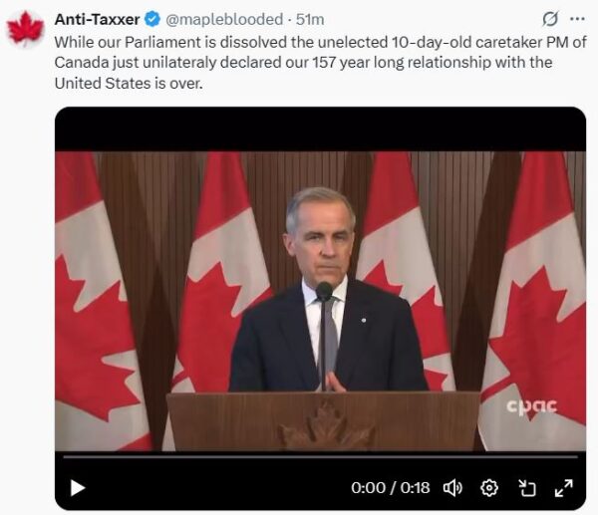Open the @mapleblooded handle link
This screenshot has width=598, height=515.
[x=223, y=19]
